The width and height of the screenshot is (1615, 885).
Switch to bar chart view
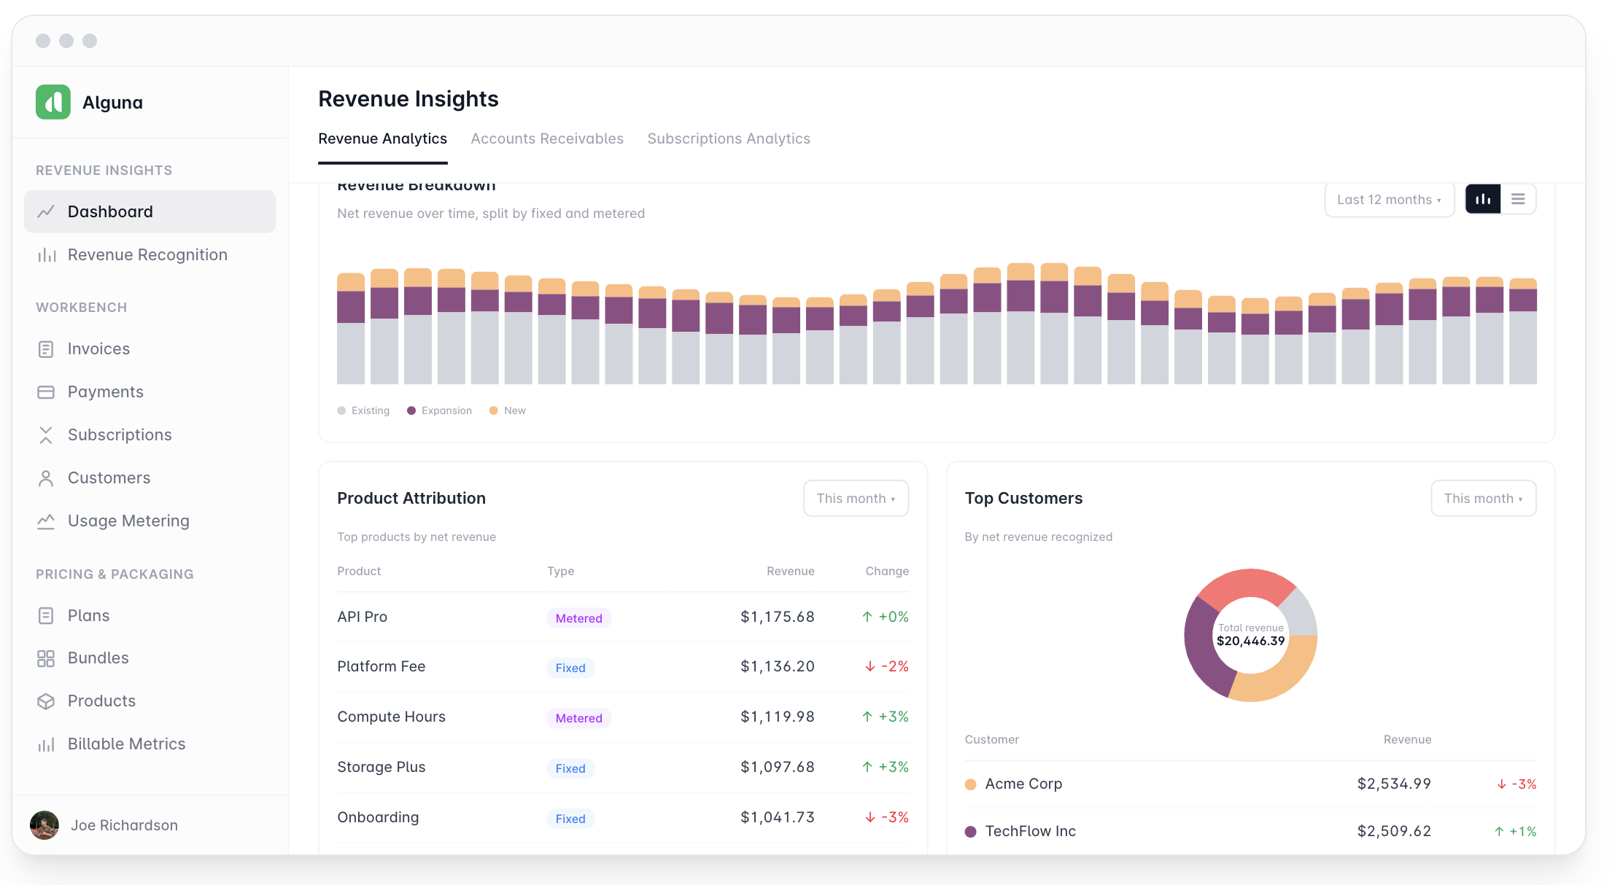[x=1483, y=199]
